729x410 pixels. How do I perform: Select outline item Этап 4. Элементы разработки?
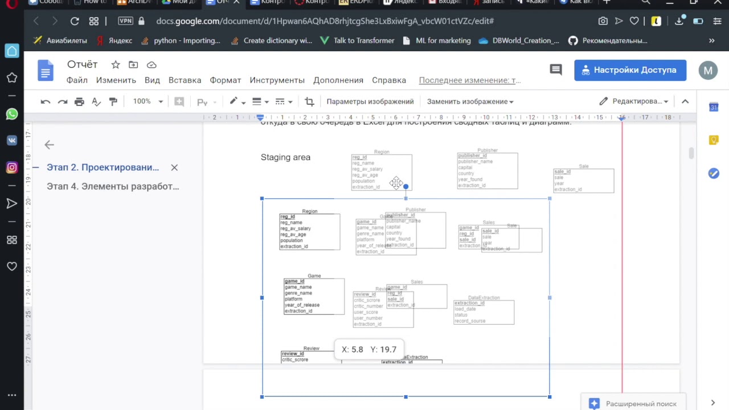(113, 186)
